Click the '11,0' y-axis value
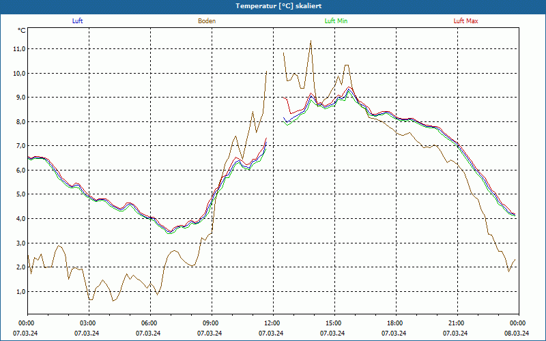This screenshot has height=341, width=546. (x=19, y=49)
